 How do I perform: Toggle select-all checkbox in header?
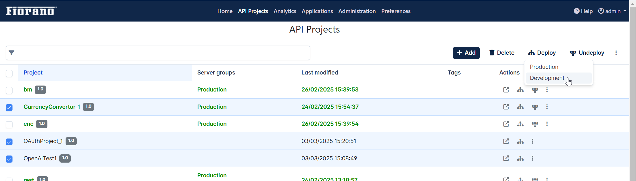point(9,73)
